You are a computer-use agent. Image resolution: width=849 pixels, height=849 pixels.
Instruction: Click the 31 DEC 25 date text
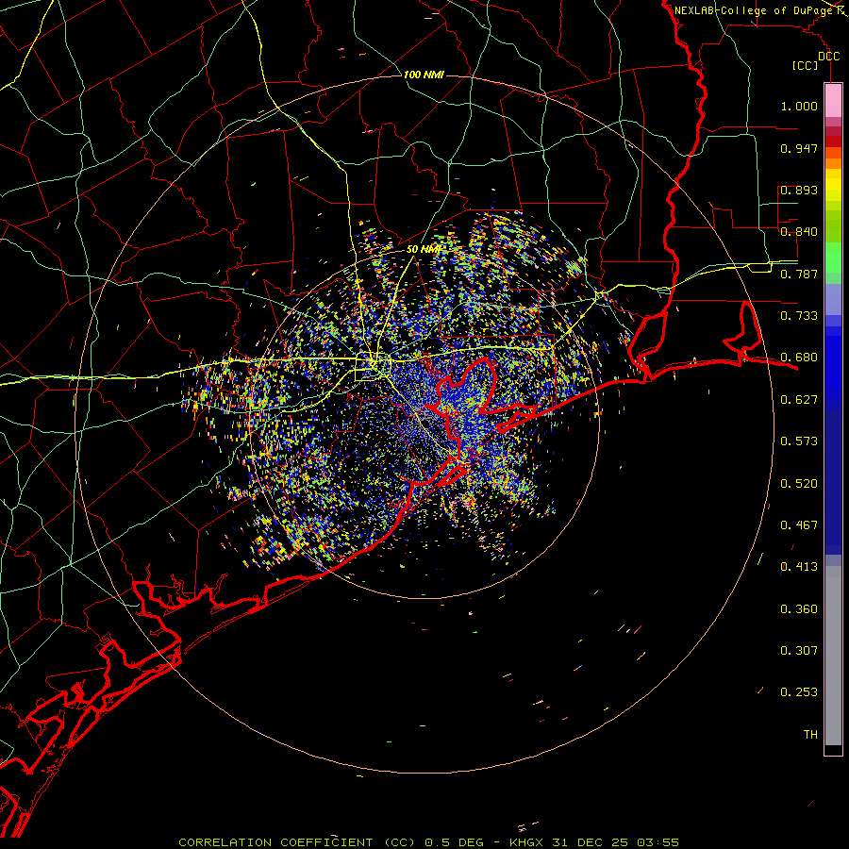pos(591,842)
